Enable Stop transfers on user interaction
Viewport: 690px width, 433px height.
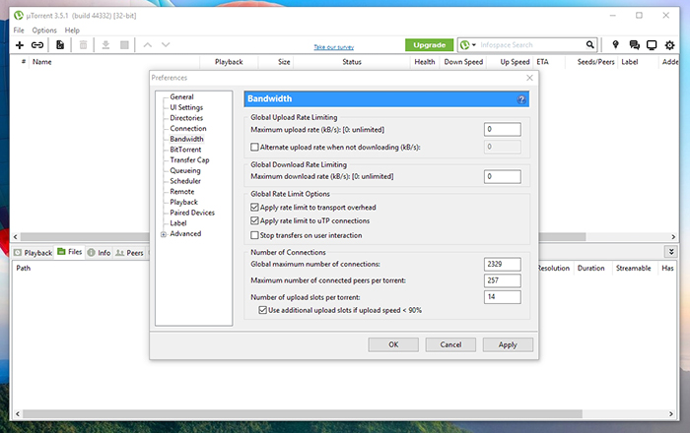coord(254,235)
